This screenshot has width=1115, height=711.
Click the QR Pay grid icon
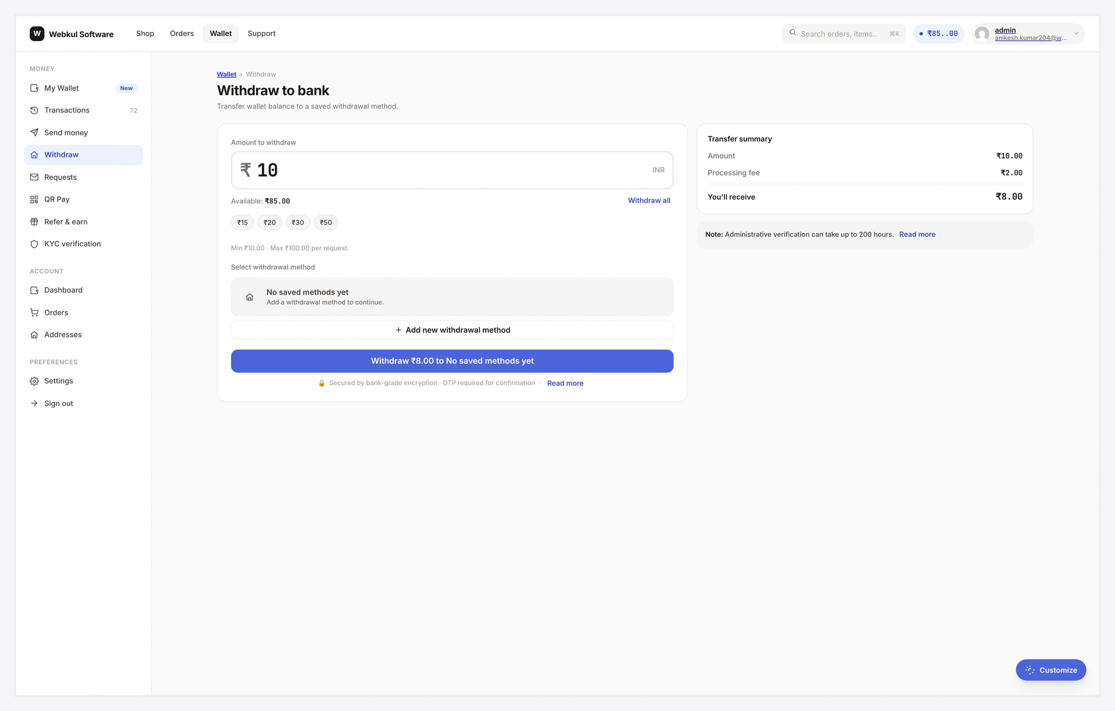coord(34,199)
